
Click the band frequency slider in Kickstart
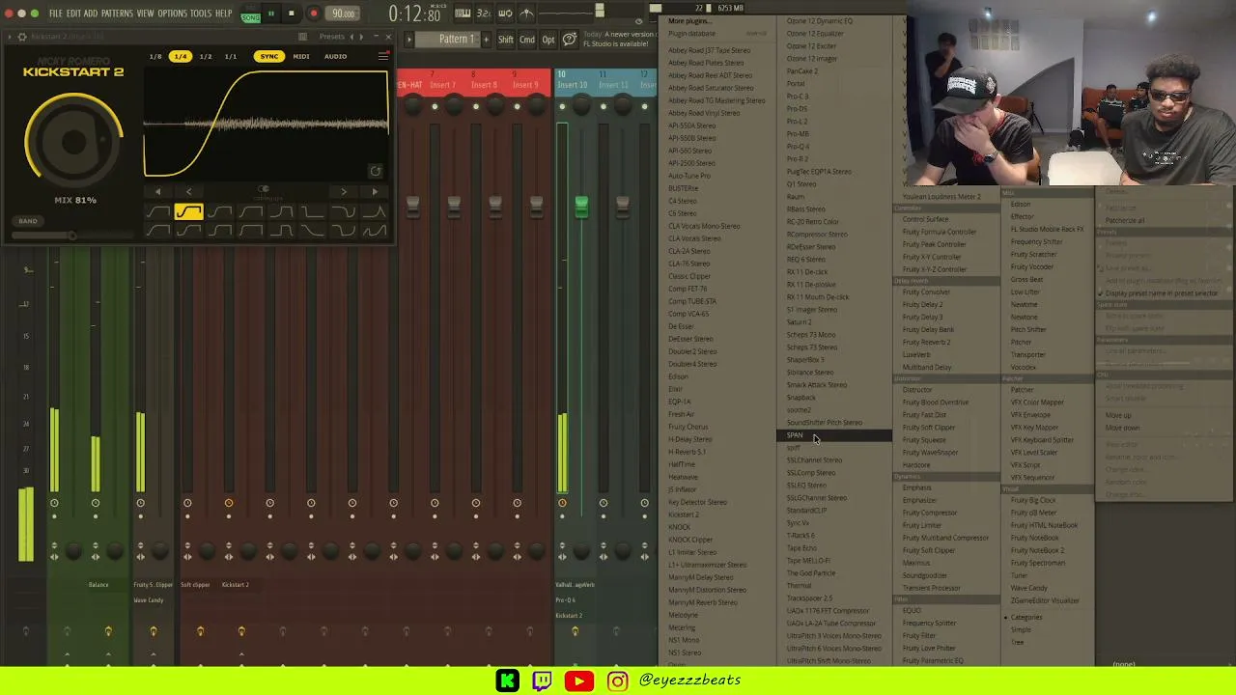[x=71, y=235]
